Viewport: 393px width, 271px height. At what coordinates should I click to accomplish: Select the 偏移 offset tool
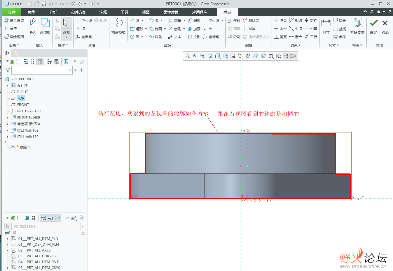coord(194,21)
